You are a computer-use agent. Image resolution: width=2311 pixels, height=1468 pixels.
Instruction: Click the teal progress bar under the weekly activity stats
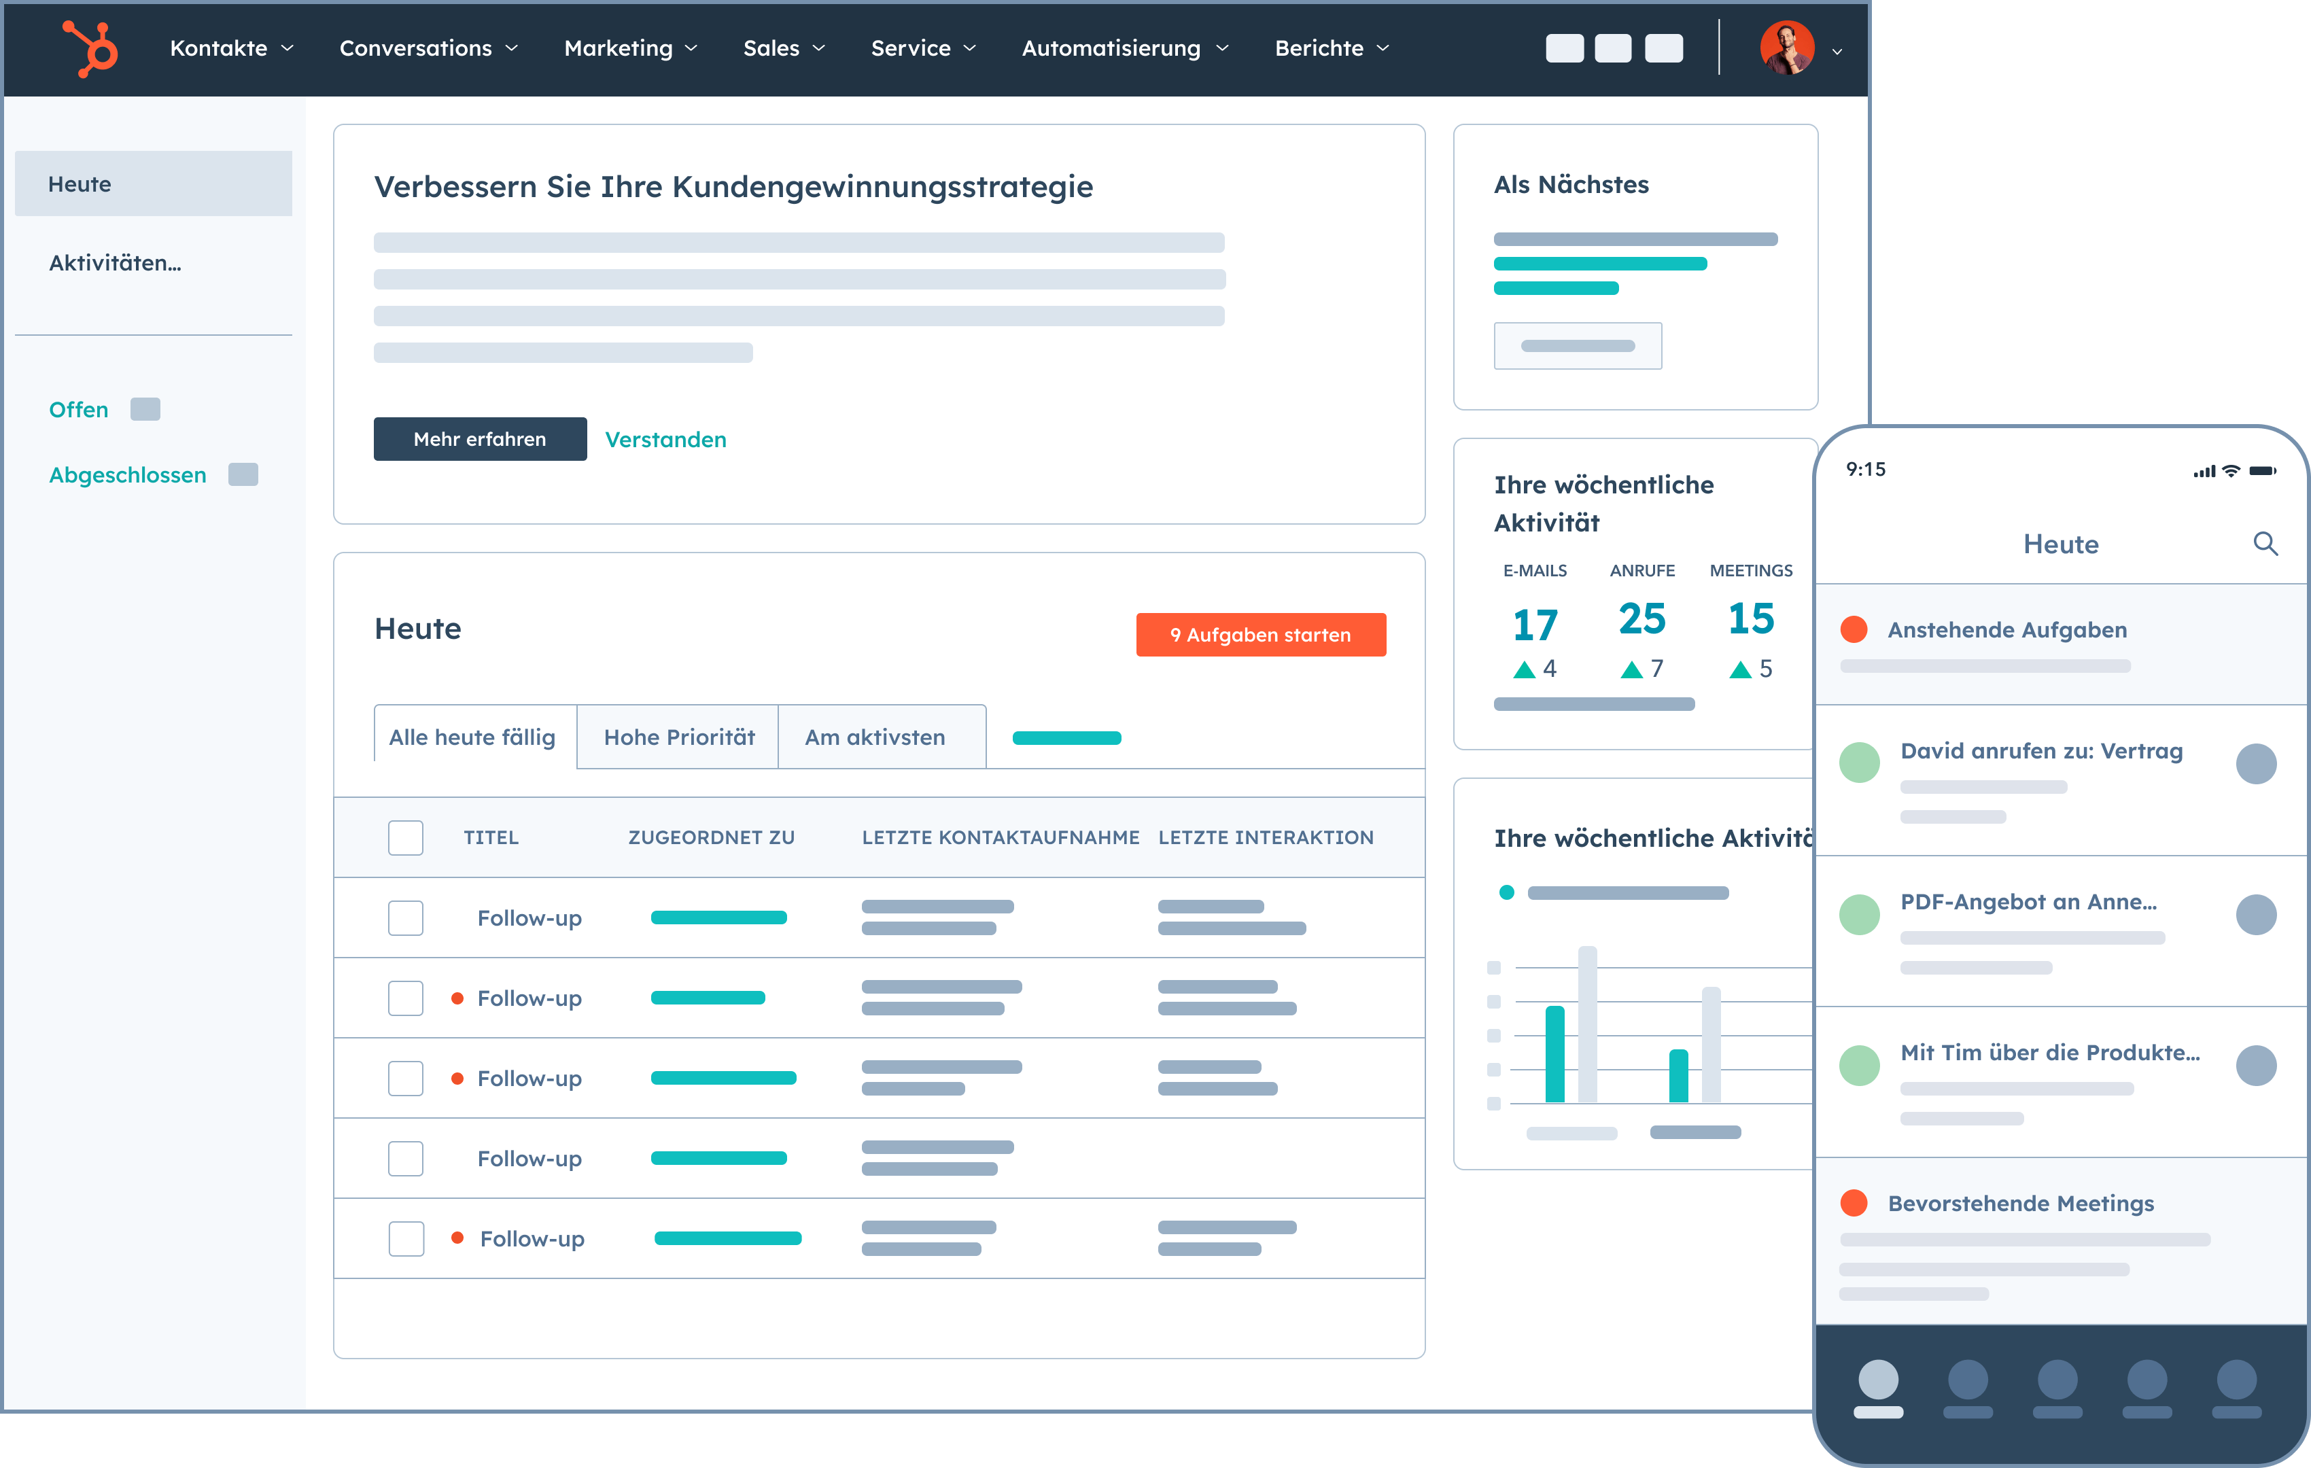[1592, 703]
